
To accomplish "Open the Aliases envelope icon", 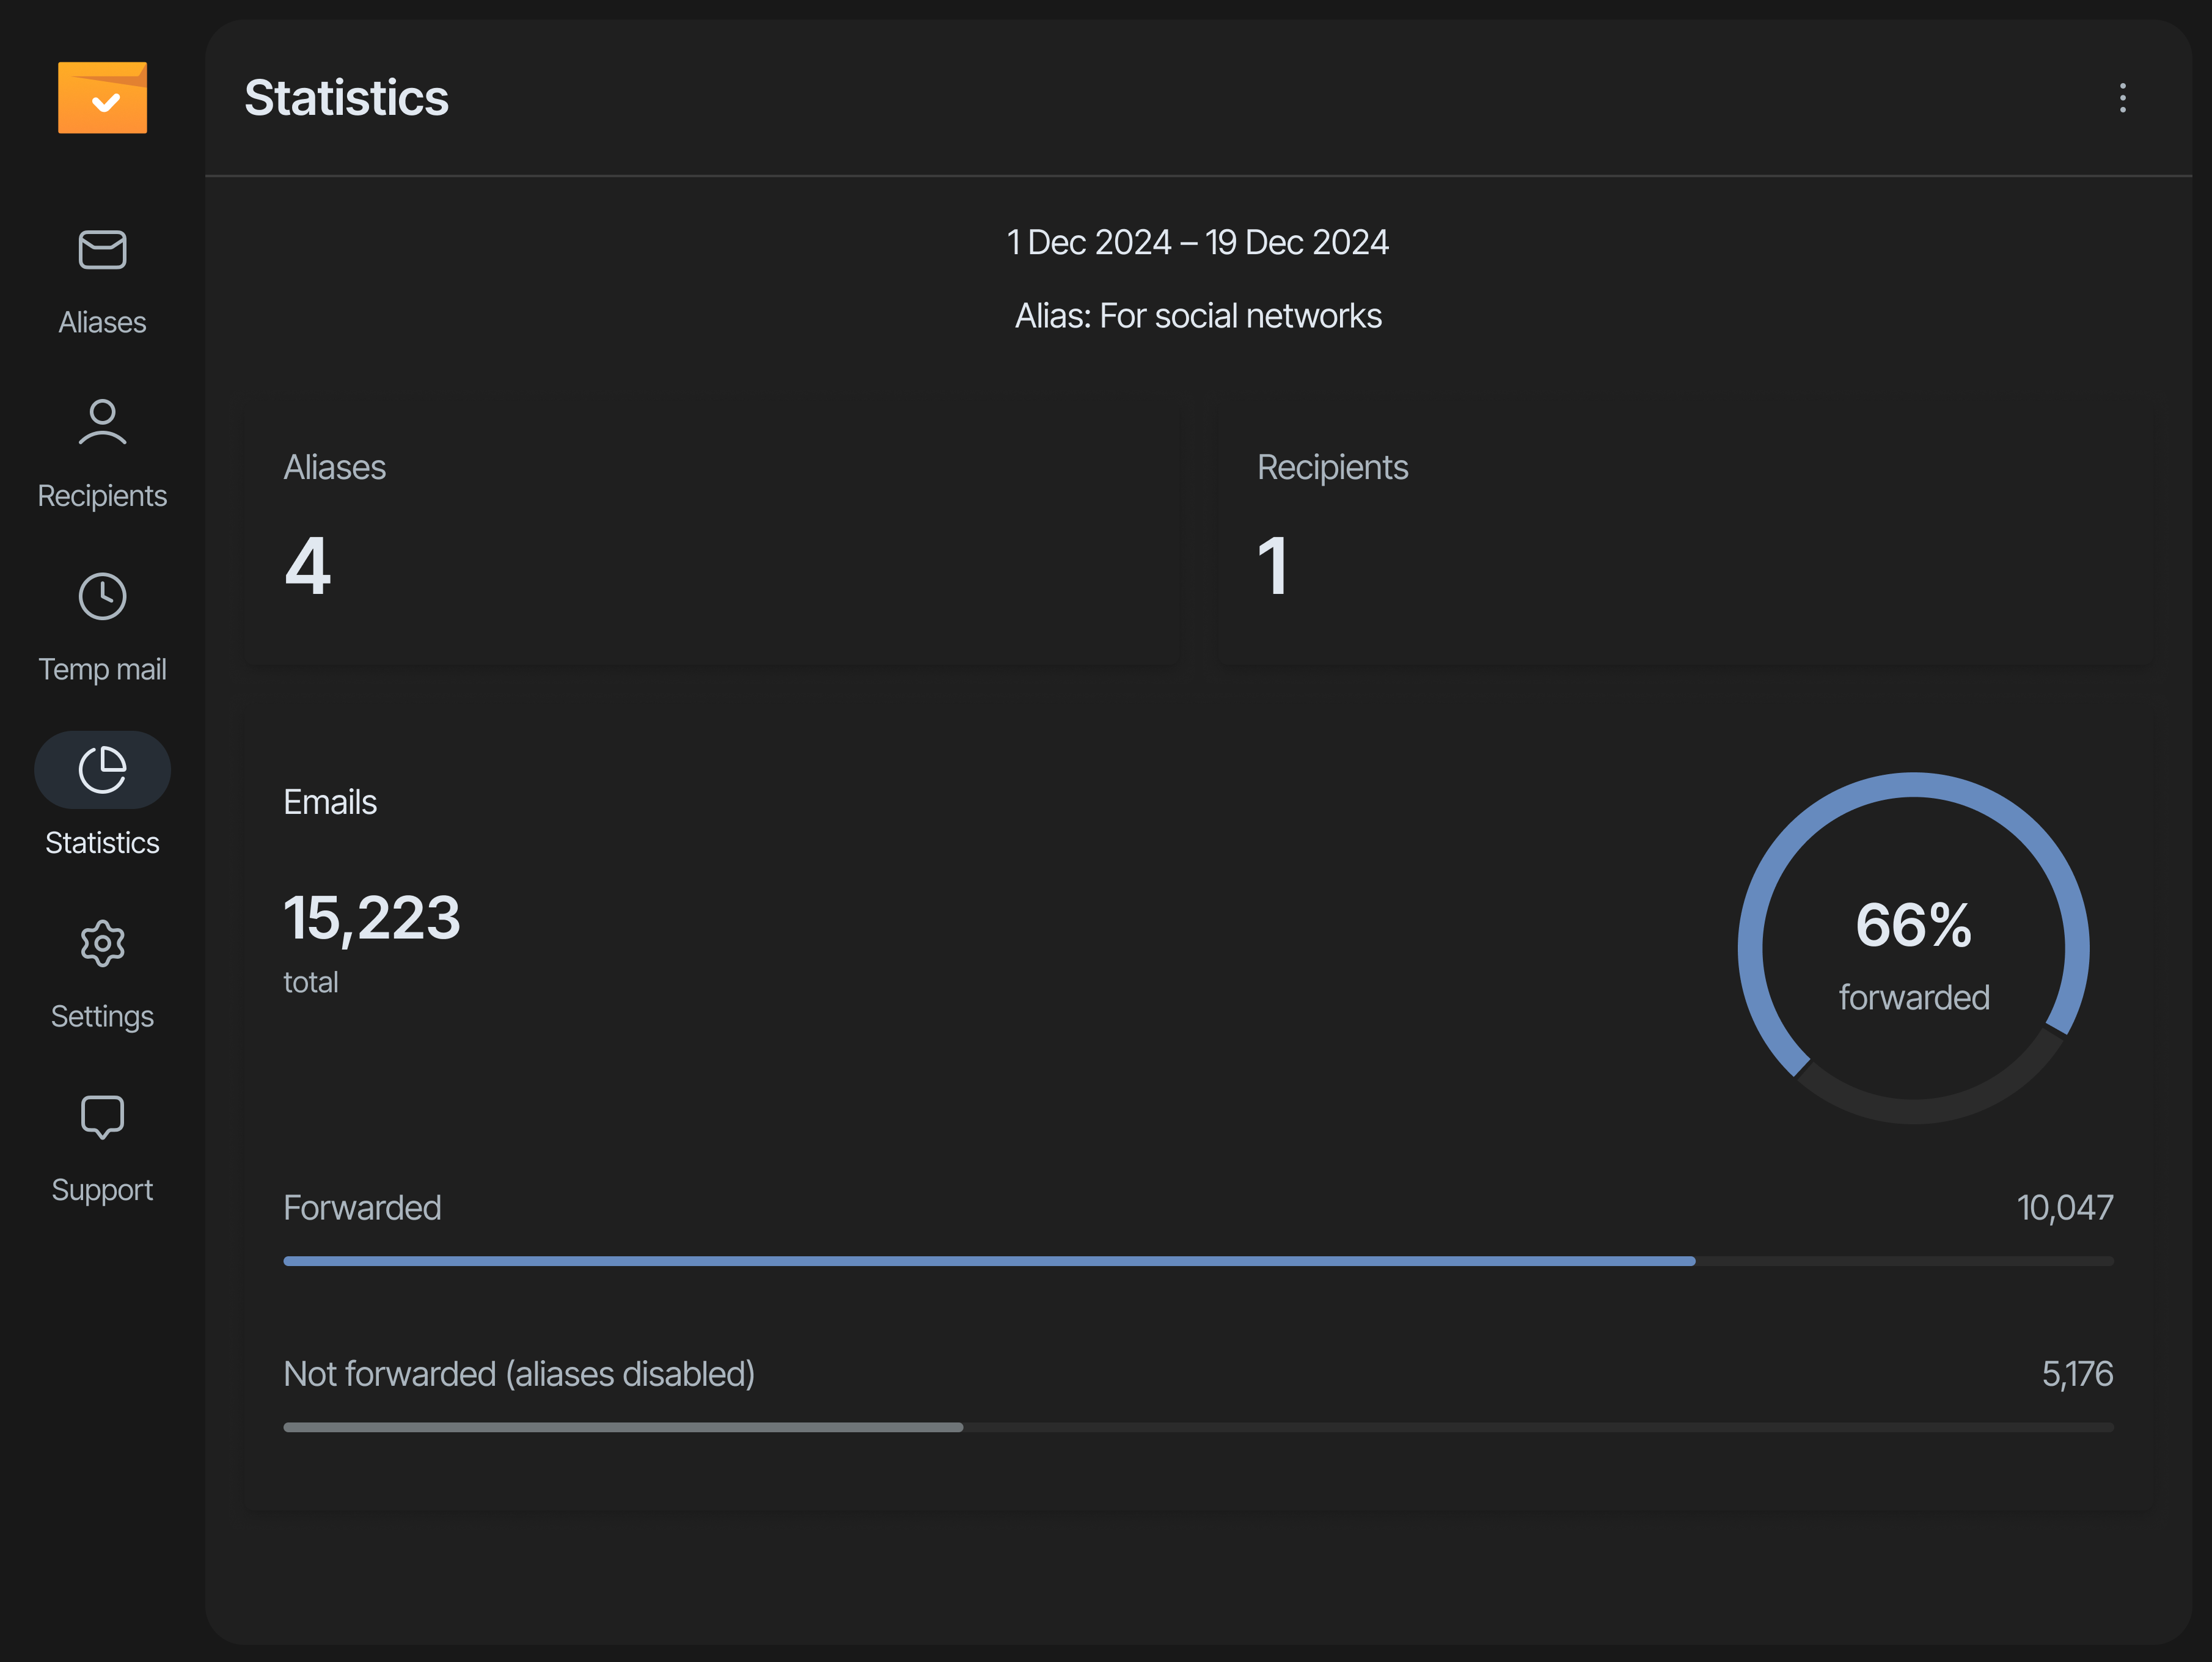I will [102, 250].
